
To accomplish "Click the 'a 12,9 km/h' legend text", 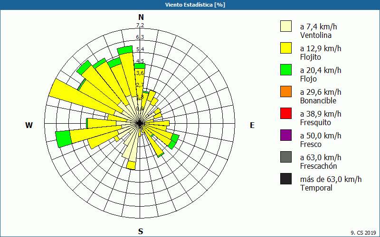I will pos(321,48).
